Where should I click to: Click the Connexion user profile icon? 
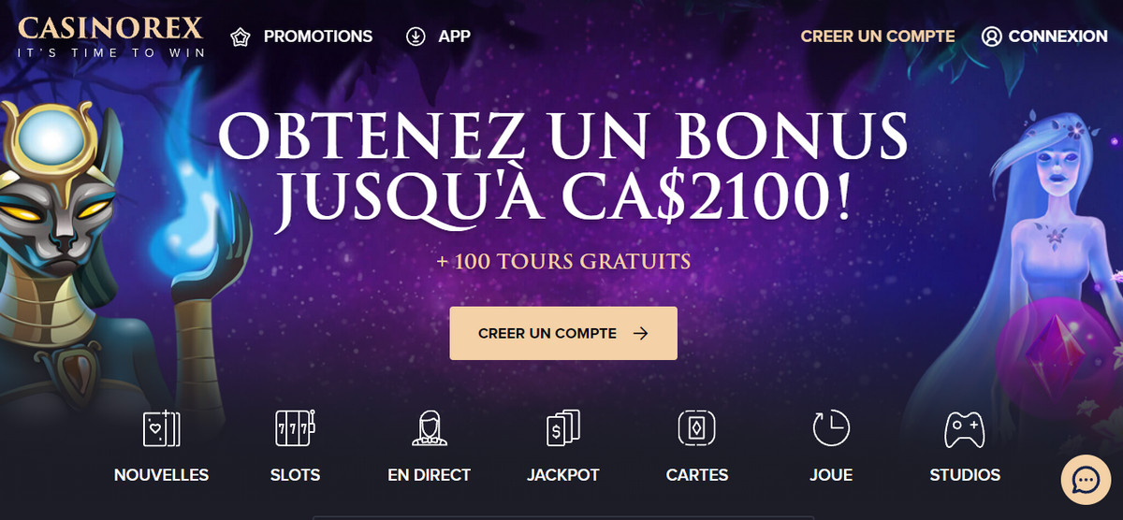pyautogui.click(x=992, y=36)
